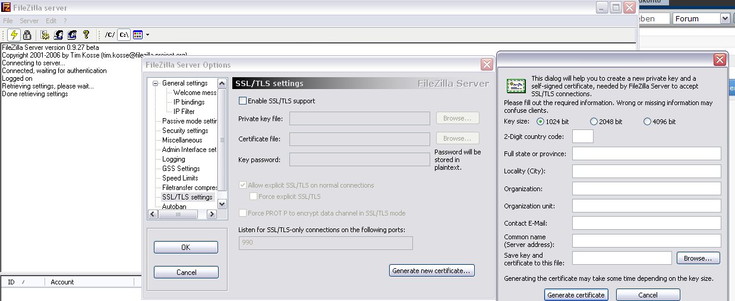Select the 1024 bit key size
Viewport: 735px width, 301px height.
[x=540, y=122]
